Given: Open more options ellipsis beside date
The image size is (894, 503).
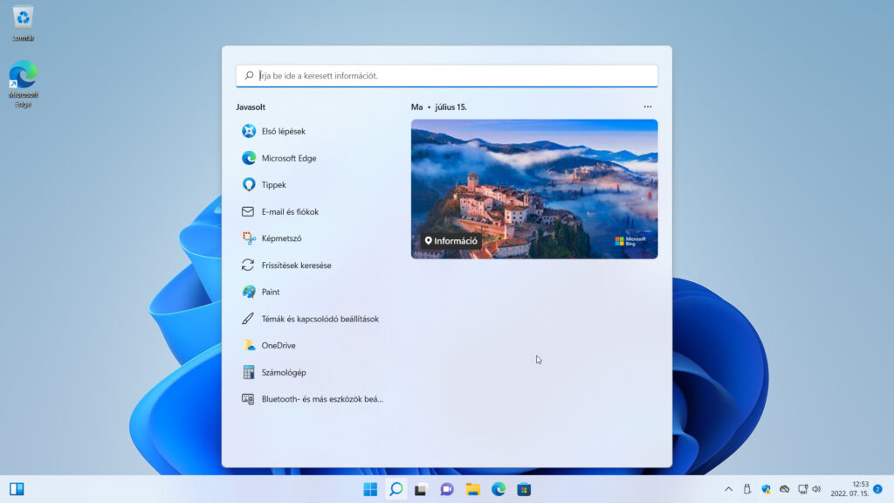Looking at the screenshot, I should tap(648, 107).
